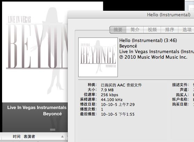The width and height of the screenshot is (194, 142).
Task: Click the size value 7.9 MB
Action: pyautogui.click(x=107, y=90)
